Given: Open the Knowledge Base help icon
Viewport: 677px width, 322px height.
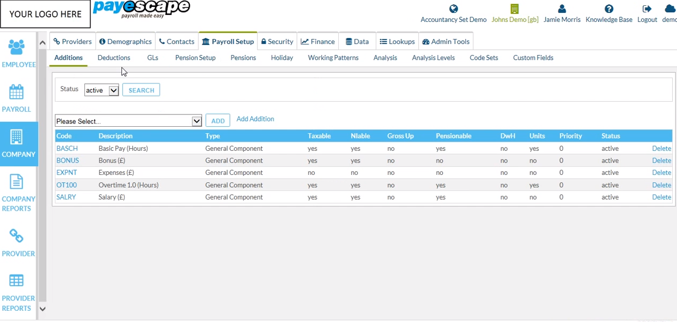Looking at the screenshot, I should tap(609, 9).
